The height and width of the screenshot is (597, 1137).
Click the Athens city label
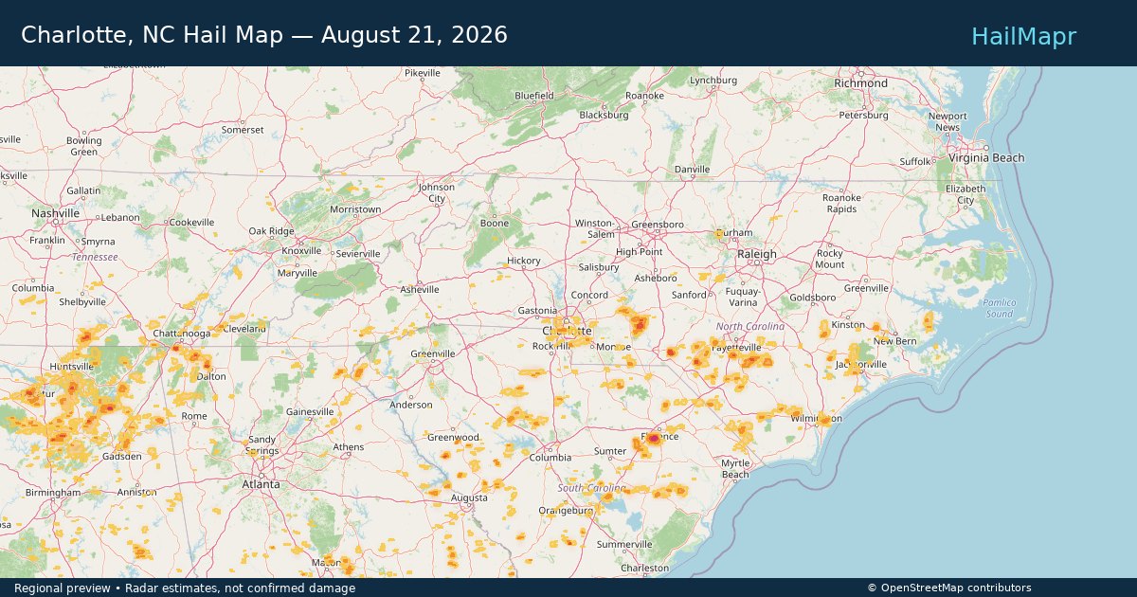click(x=348, y=446)
